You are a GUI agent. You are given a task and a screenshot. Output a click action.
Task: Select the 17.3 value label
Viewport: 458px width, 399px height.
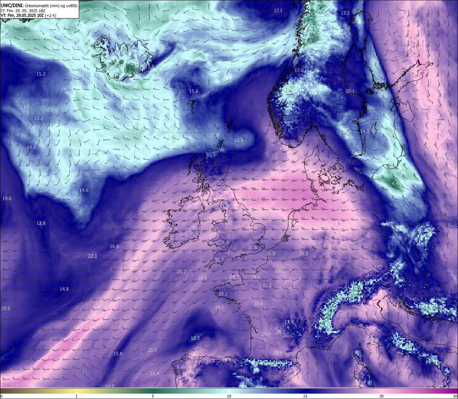coord(345,13)
